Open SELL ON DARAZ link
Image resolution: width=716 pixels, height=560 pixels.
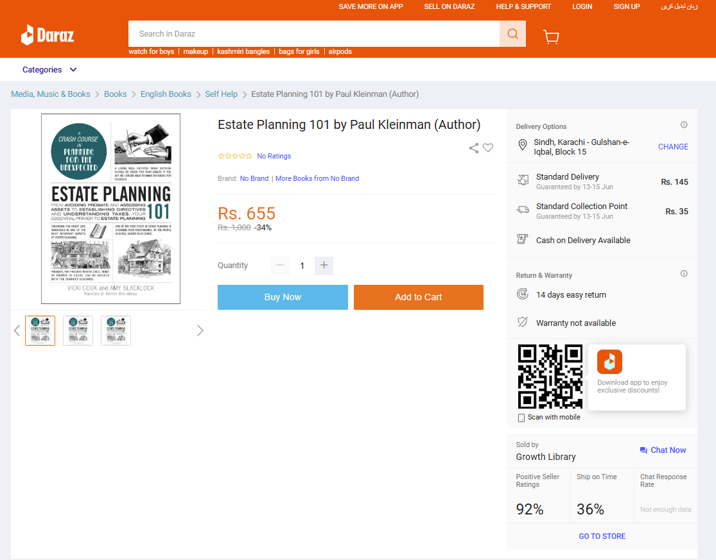click(450, 7)
